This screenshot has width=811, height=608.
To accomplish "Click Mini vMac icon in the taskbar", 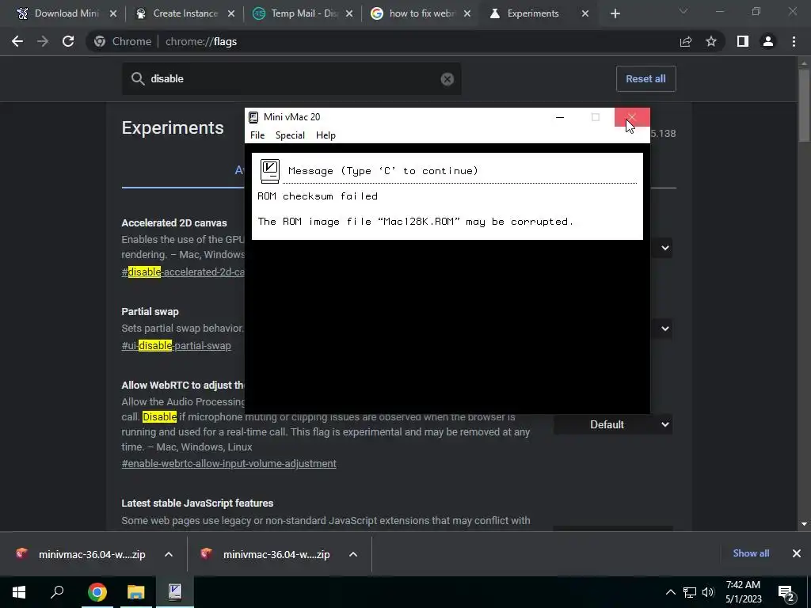I will click(x=175, y=592).
